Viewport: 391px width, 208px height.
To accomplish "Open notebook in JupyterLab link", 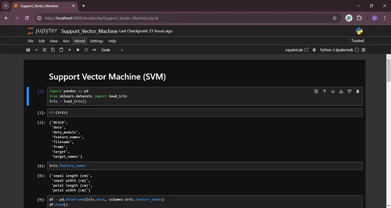I will (297, 50).
